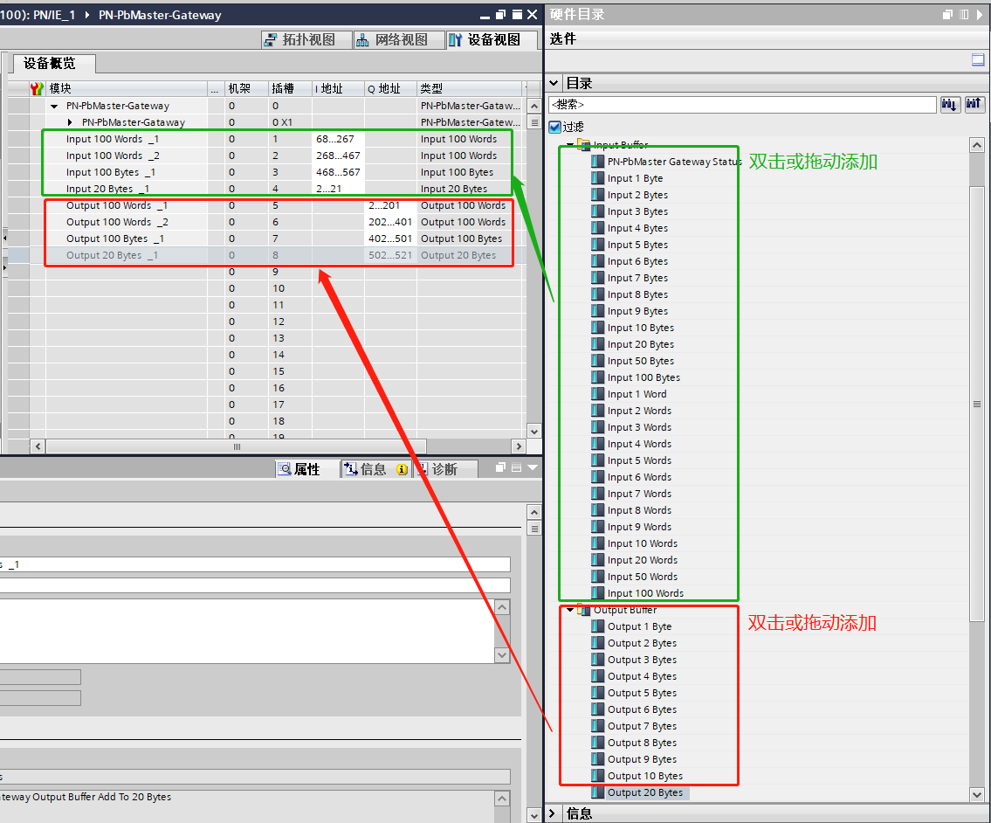Select the Input 1 Byte module icon

(x=598, y=178)
